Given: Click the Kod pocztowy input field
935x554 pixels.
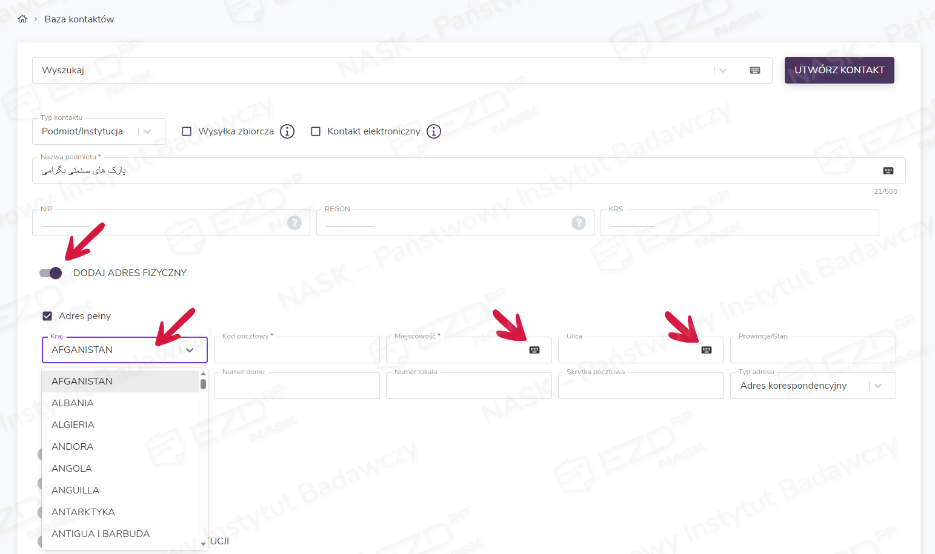Looking at the screenshot, I should pyautogui.click(x=296, y=351).
